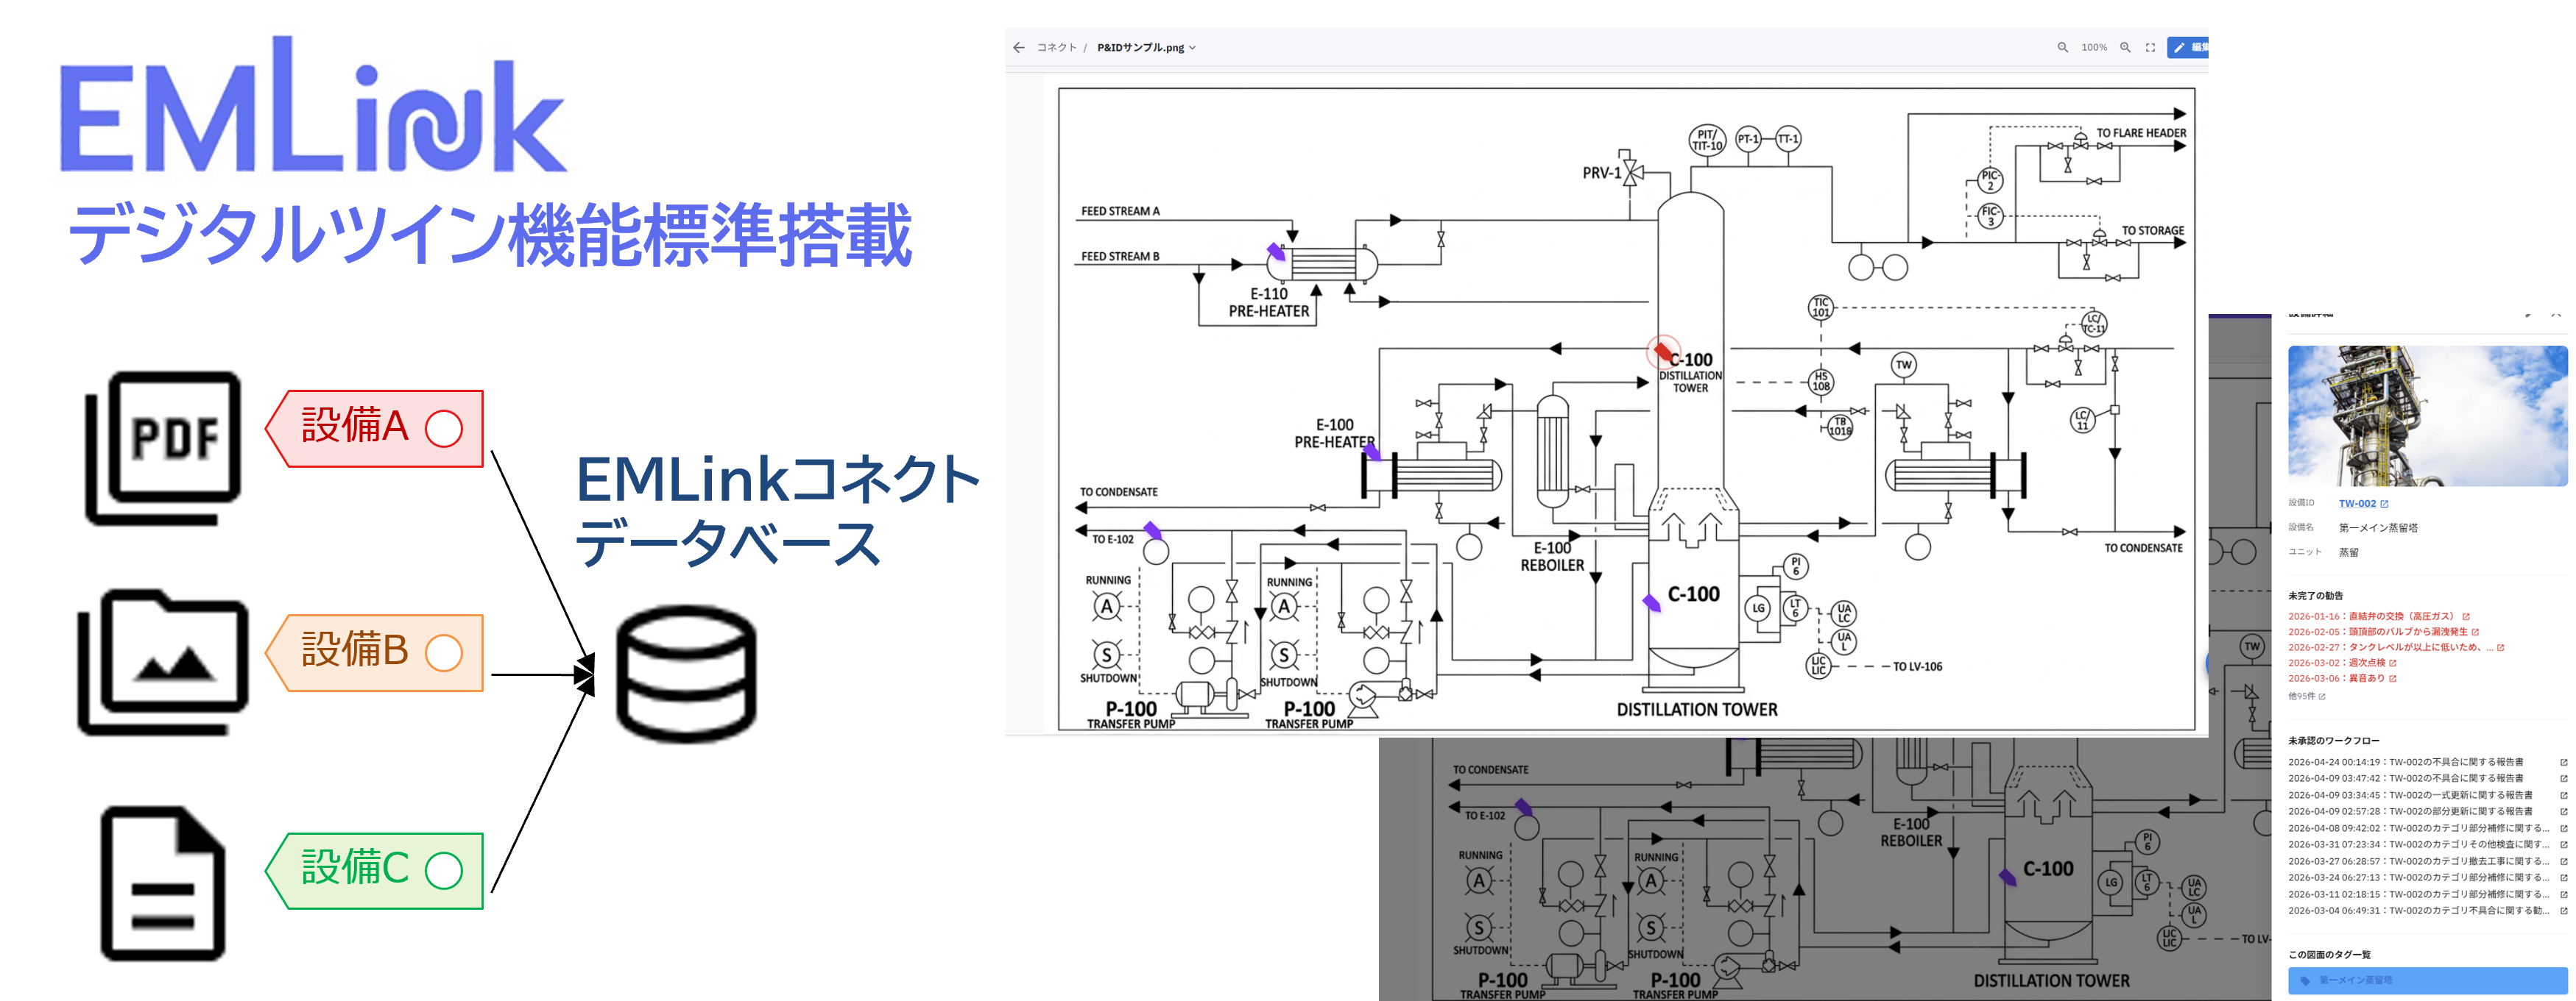2576x1001 pixels.
Task: Select the 設備C radio circle
Action: pos(443,870)
